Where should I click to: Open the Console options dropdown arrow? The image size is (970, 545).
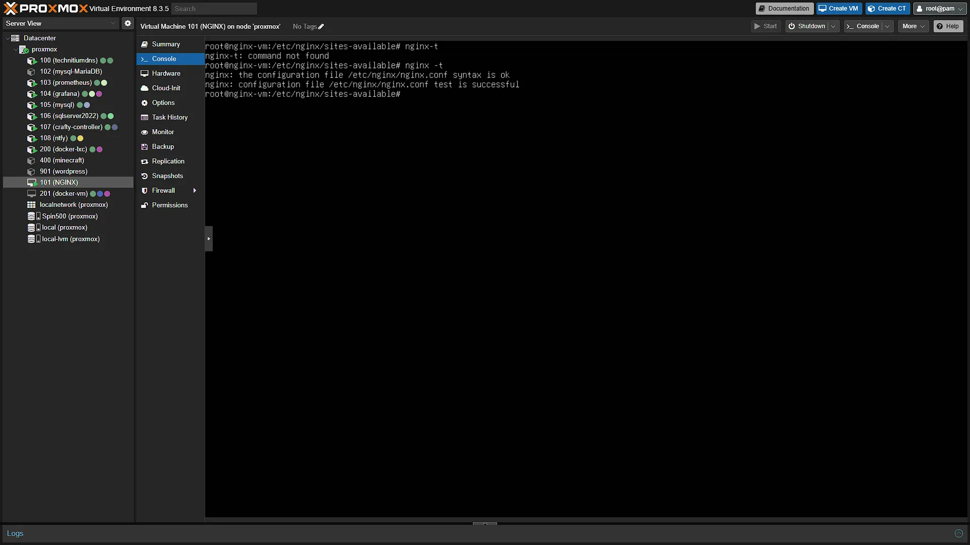click(887, 26)
